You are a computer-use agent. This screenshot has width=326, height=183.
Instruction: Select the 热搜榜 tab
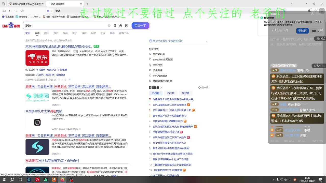tap(156, 93)
